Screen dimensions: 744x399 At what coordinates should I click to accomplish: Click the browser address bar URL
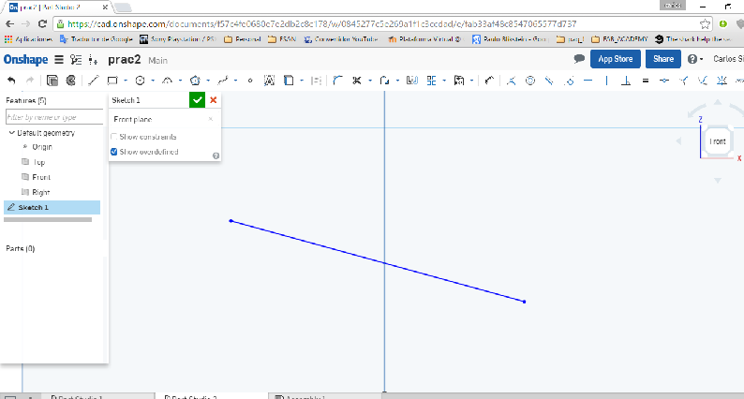click(x=321, y=23)
